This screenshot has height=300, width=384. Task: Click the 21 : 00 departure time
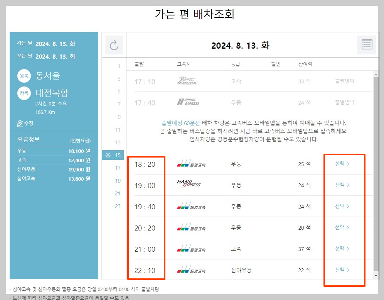click(145, 249)
